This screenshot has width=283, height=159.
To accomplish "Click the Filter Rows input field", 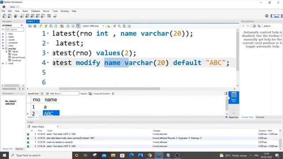I will click(70, 94).
